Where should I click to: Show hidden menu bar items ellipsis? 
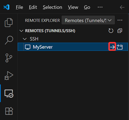[100, 7]
